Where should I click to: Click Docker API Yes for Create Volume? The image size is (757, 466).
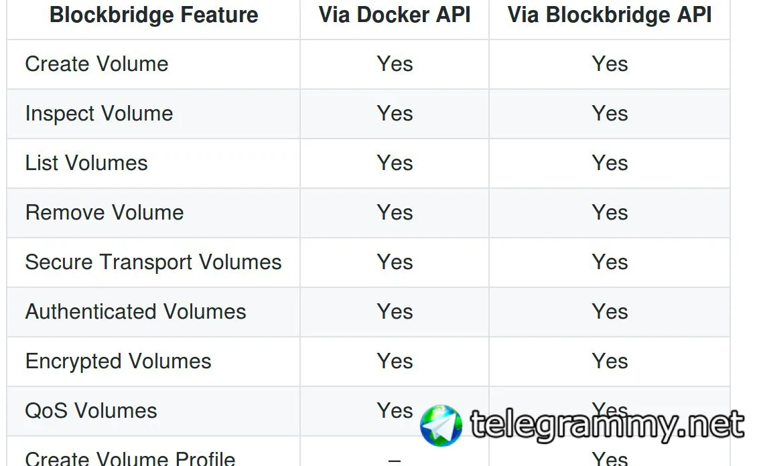pyautogui.click(x=395, y=64)
